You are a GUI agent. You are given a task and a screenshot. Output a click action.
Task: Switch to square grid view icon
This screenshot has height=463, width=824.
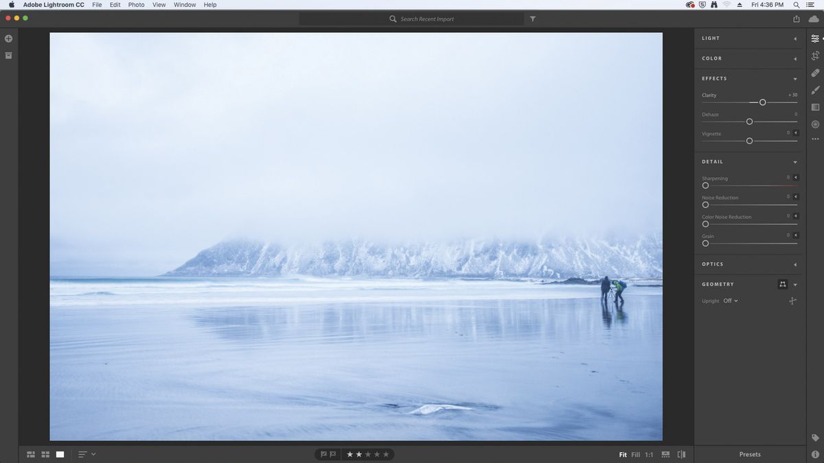tap(45, 454)
